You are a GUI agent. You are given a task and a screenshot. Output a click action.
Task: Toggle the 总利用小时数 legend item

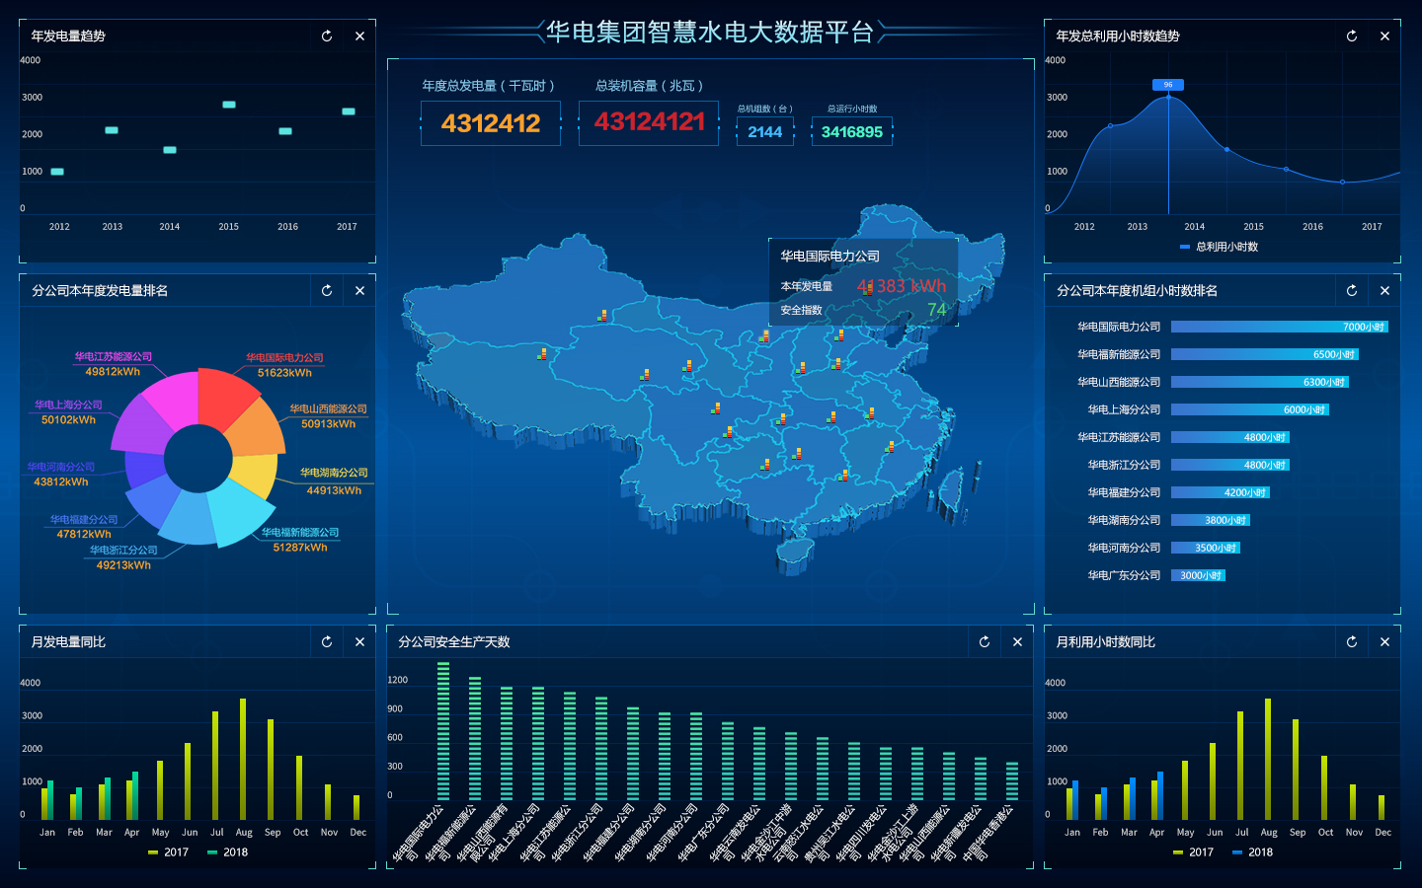pos(1219,247)
